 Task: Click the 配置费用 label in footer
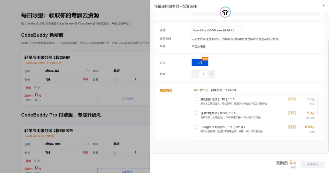pos(282,163)
